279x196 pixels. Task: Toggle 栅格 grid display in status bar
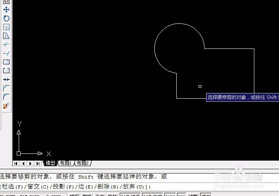[x=87, y=195]
